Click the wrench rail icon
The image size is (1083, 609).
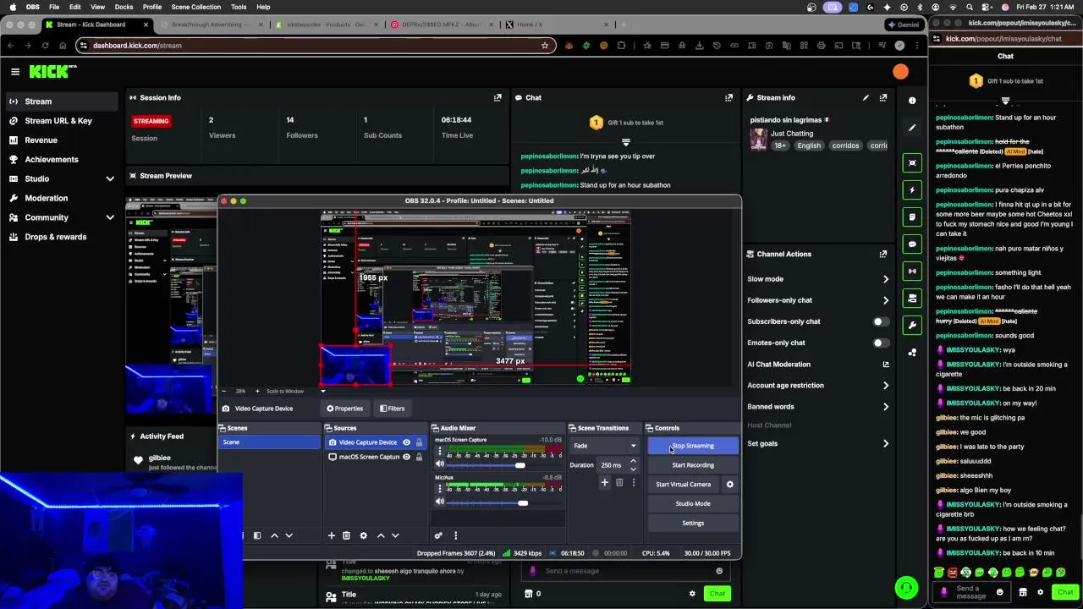(912, 326)
